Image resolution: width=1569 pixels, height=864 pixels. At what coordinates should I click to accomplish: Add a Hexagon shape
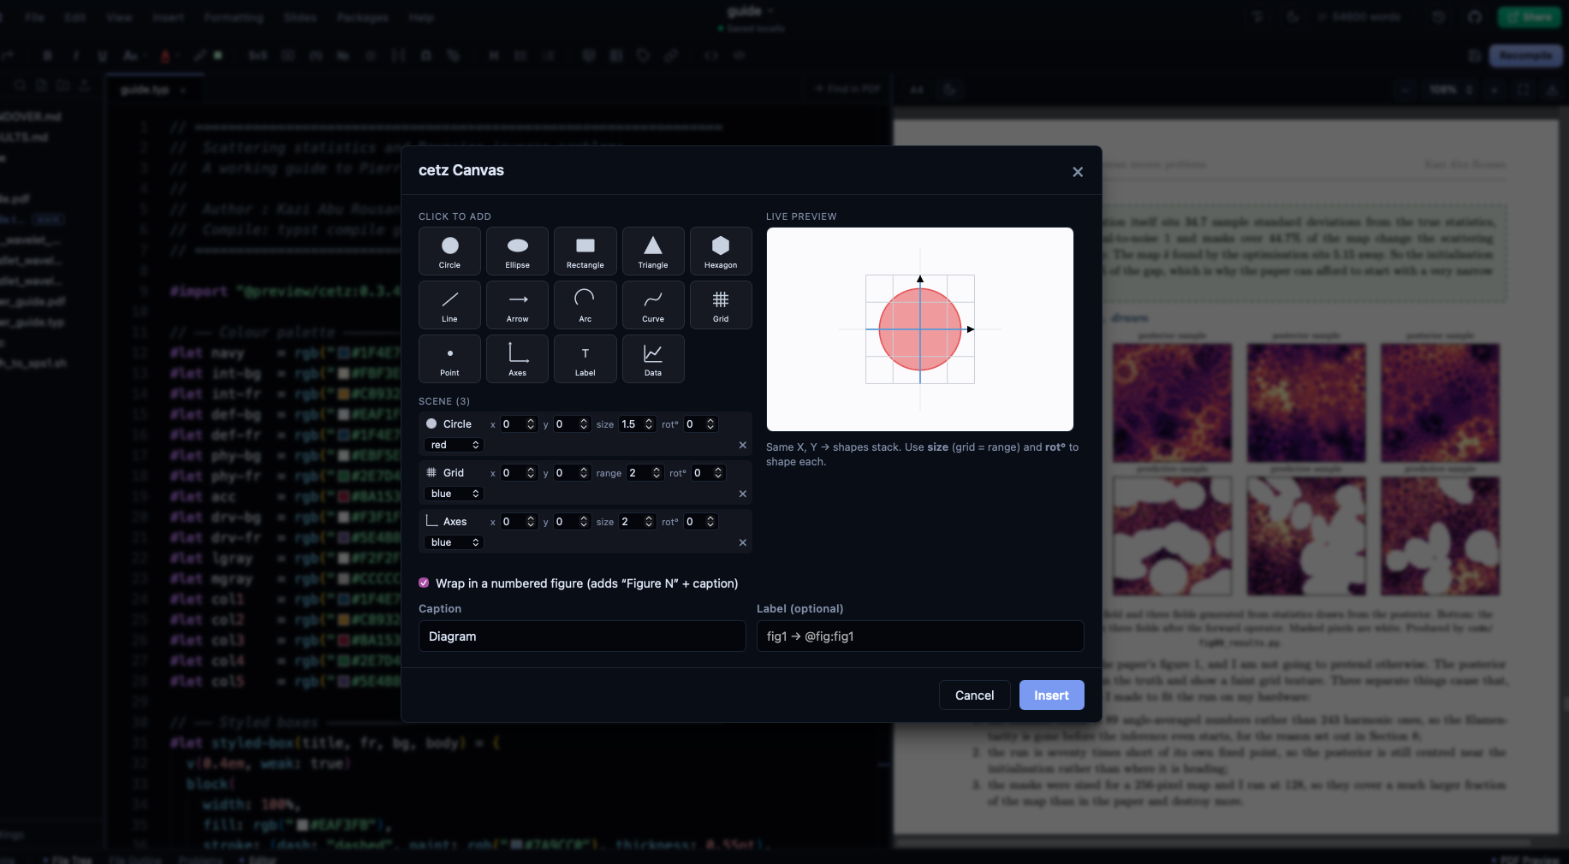[721, 251]
